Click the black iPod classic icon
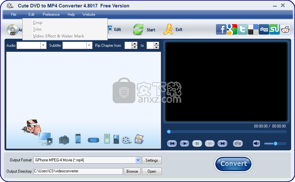295x182 pixels. [116, 139]
